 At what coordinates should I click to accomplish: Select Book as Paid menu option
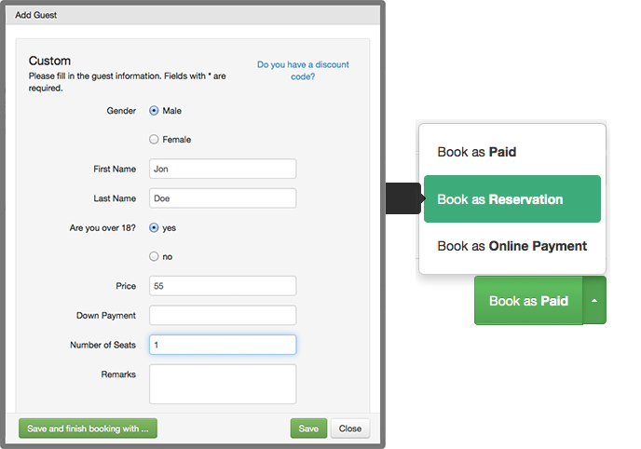click(476, 152)
